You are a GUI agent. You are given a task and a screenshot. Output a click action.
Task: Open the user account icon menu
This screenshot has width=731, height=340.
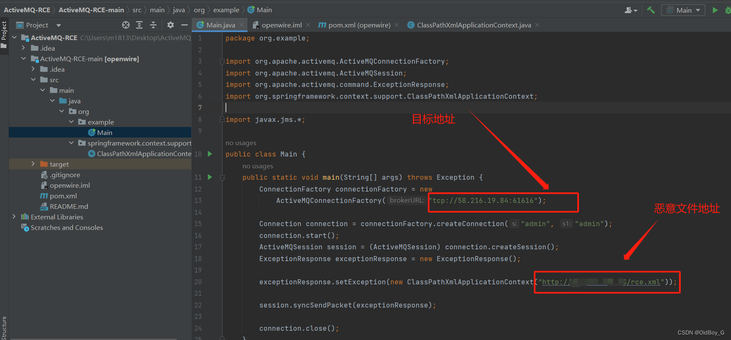tap(630, 10)
